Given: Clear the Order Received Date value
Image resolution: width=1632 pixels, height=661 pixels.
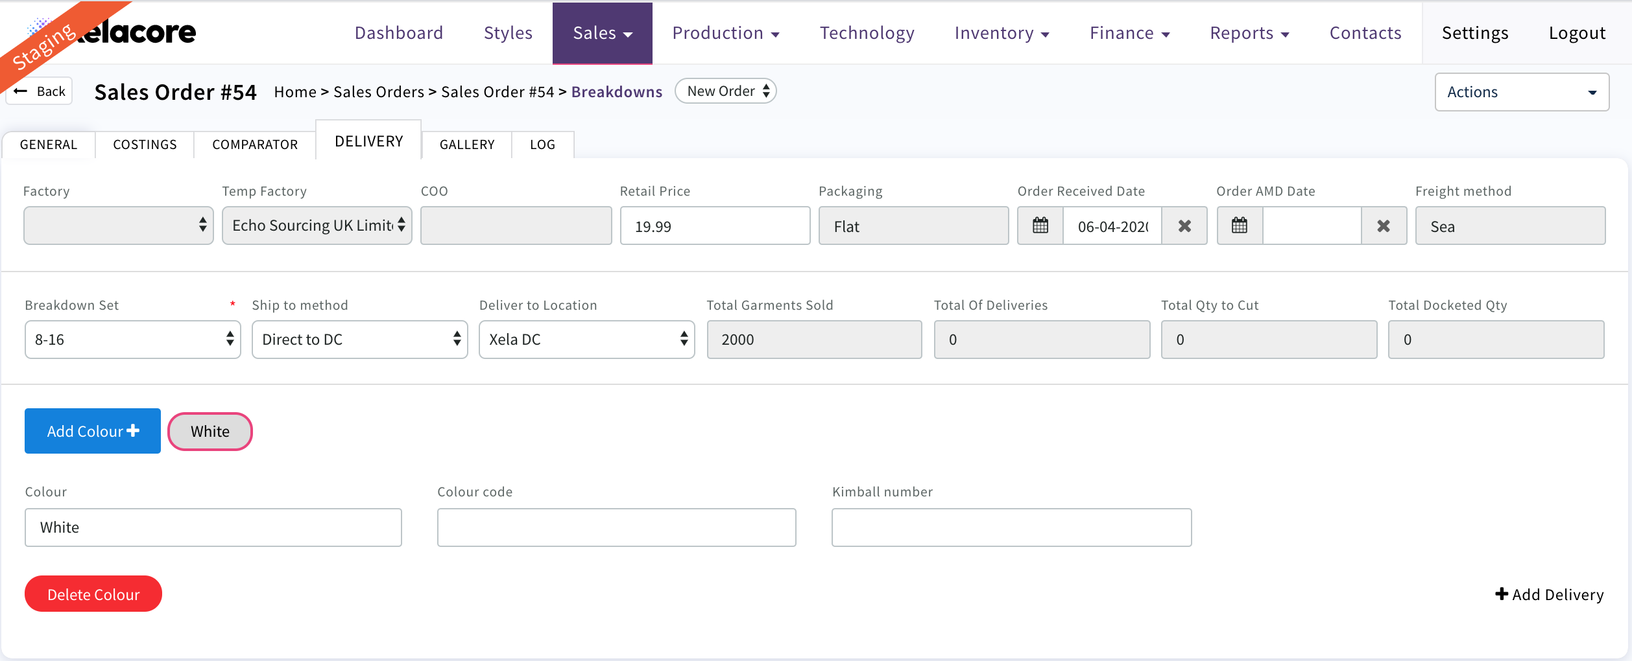Looking at the screenshot, I should coord(1184,226).
